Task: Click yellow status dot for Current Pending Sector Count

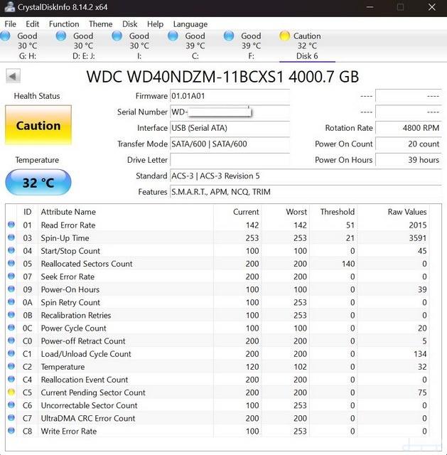Action: coord(11,392)
